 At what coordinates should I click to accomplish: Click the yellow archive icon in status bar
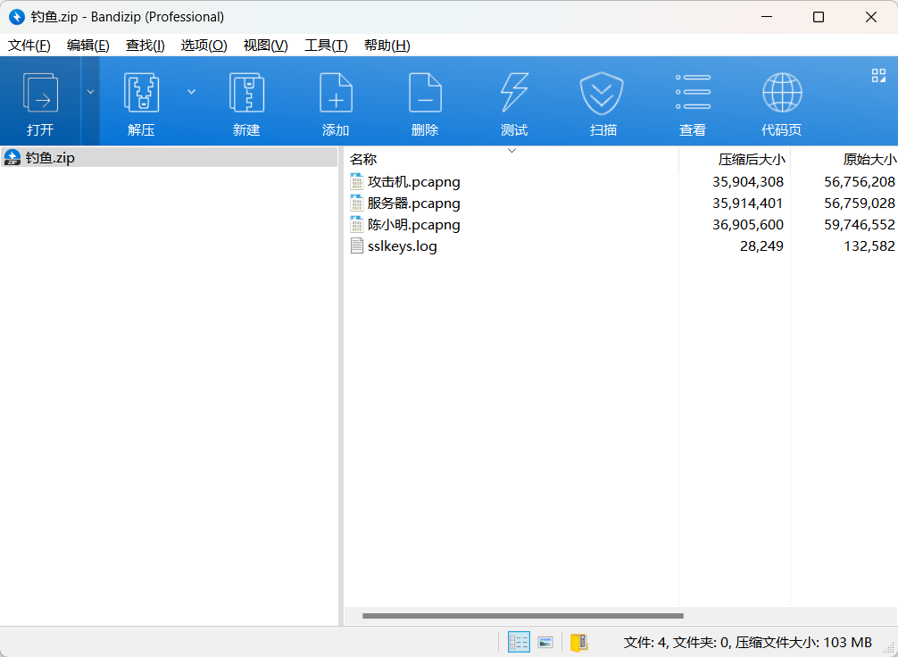(579, 642)
